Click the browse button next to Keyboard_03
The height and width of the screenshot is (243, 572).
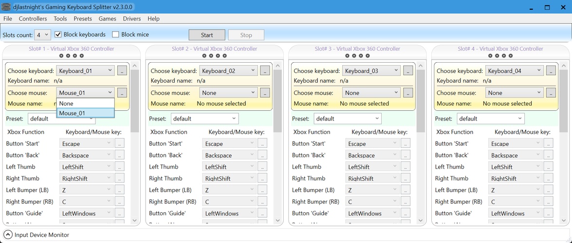pyautogui.click(x=408, y=70)
